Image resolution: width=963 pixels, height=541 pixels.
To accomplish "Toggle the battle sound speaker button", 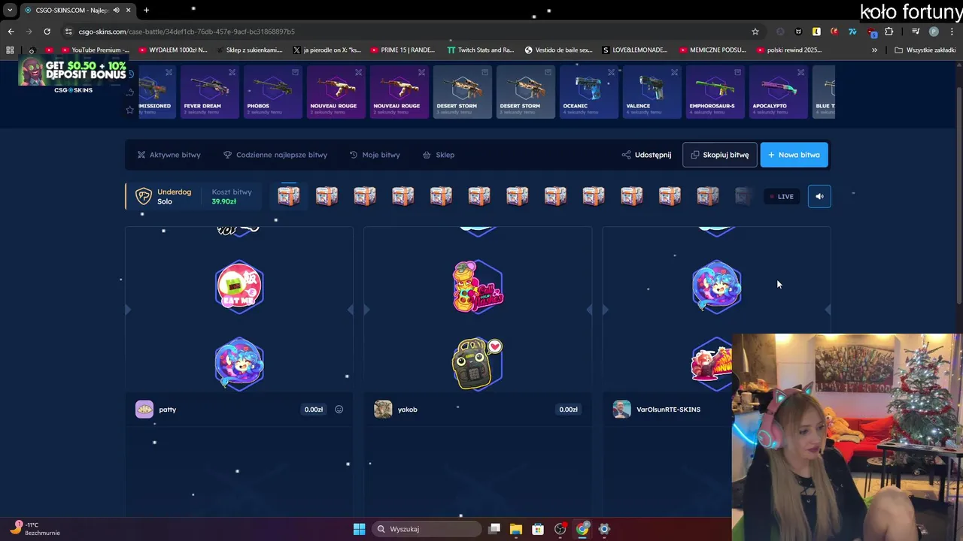I will click(819, 196).
